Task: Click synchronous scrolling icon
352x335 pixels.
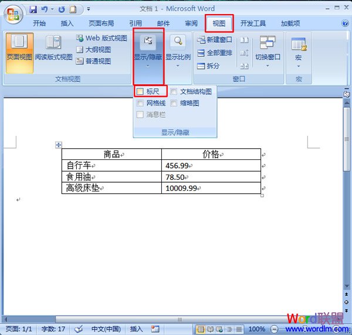Action: point(244,53)
